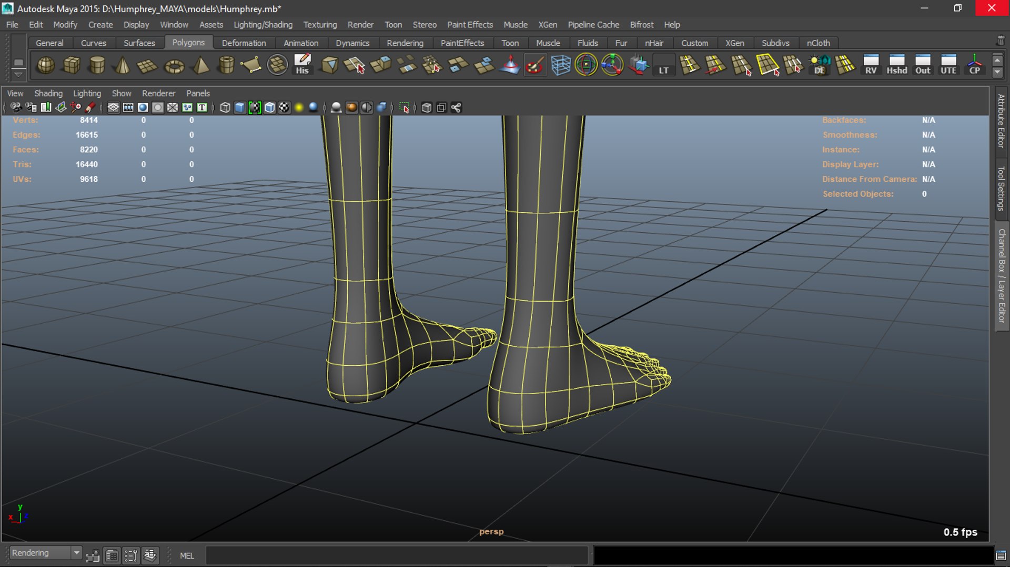The height and width of the screenshot is (567, 1010).
Task: Click the Select Camera viewport icon
Action: (16, 108)
